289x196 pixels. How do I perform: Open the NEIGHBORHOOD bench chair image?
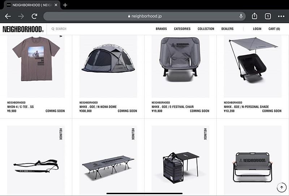253,160
